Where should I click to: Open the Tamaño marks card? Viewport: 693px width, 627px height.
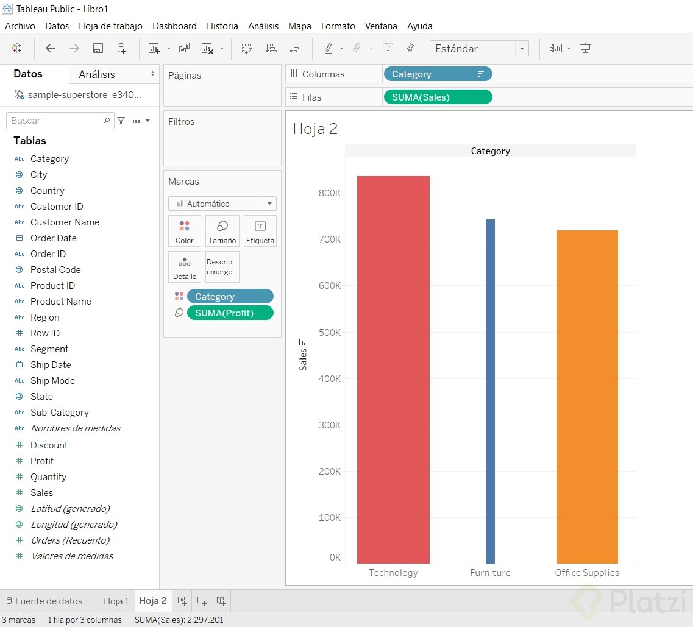coord(222,231)
